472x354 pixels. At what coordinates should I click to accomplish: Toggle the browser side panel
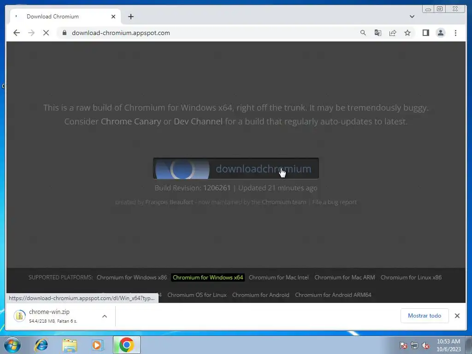[425, 33]
